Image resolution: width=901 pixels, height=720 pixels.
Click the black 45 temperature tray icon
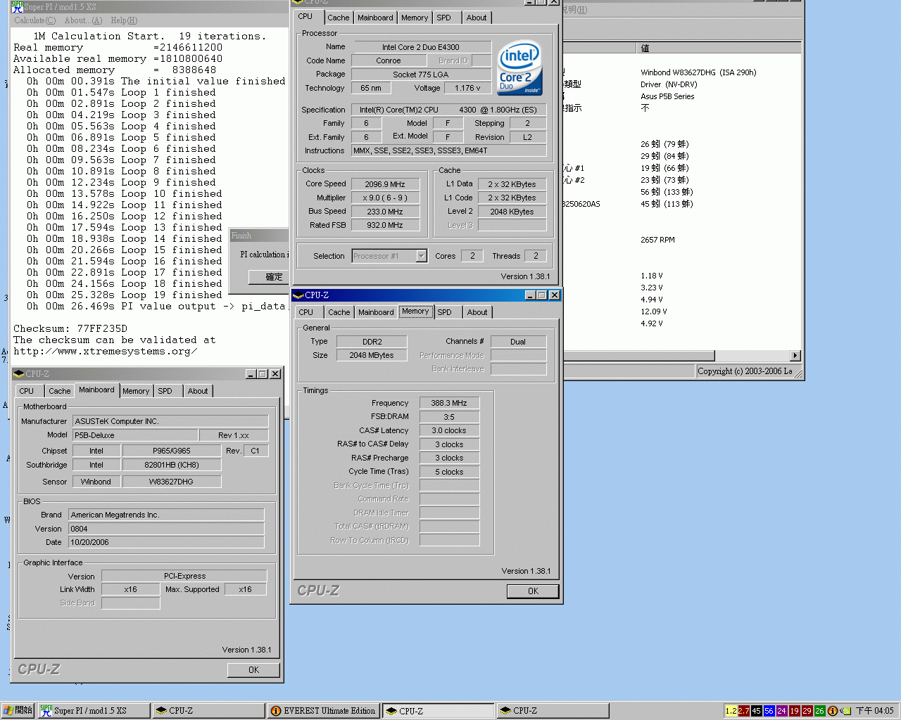click(756, 711)
